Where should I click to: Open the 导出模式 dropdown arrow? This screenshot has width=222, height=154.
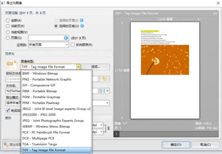[x=107, y=103]
